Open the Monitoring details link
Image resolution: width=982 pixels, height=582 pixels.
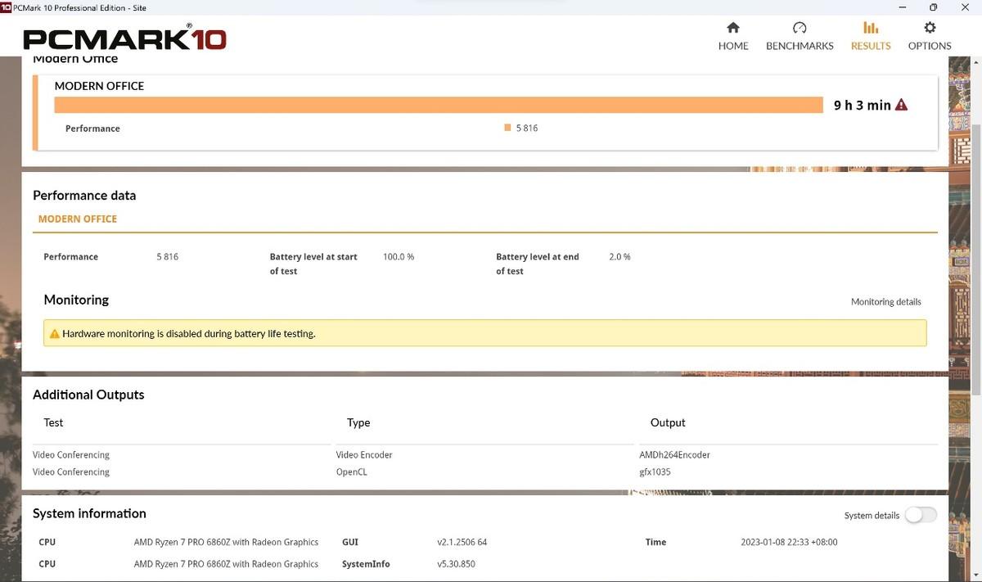point(886,302)
